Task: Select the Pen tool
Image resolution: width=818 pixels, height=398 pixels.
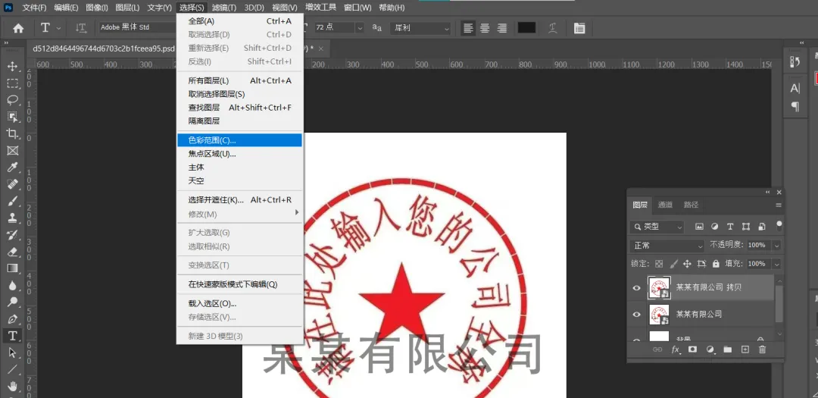Action: coord(13,318)
